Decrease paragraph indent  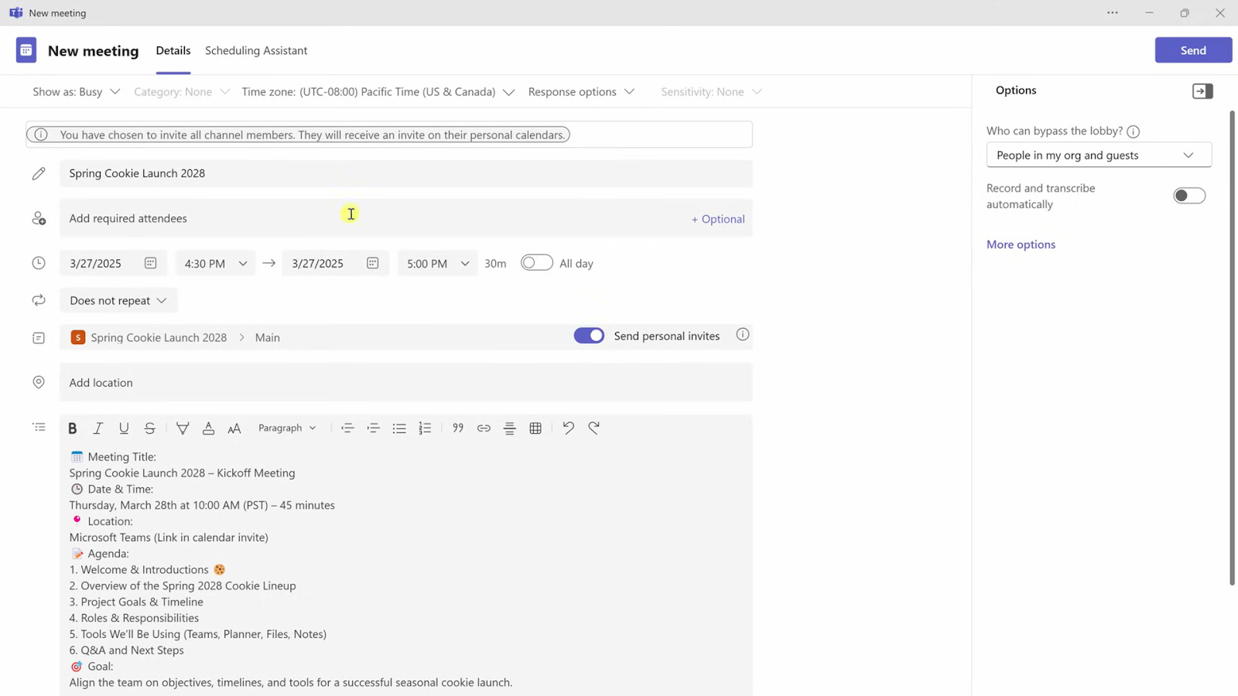coord(347,428)
